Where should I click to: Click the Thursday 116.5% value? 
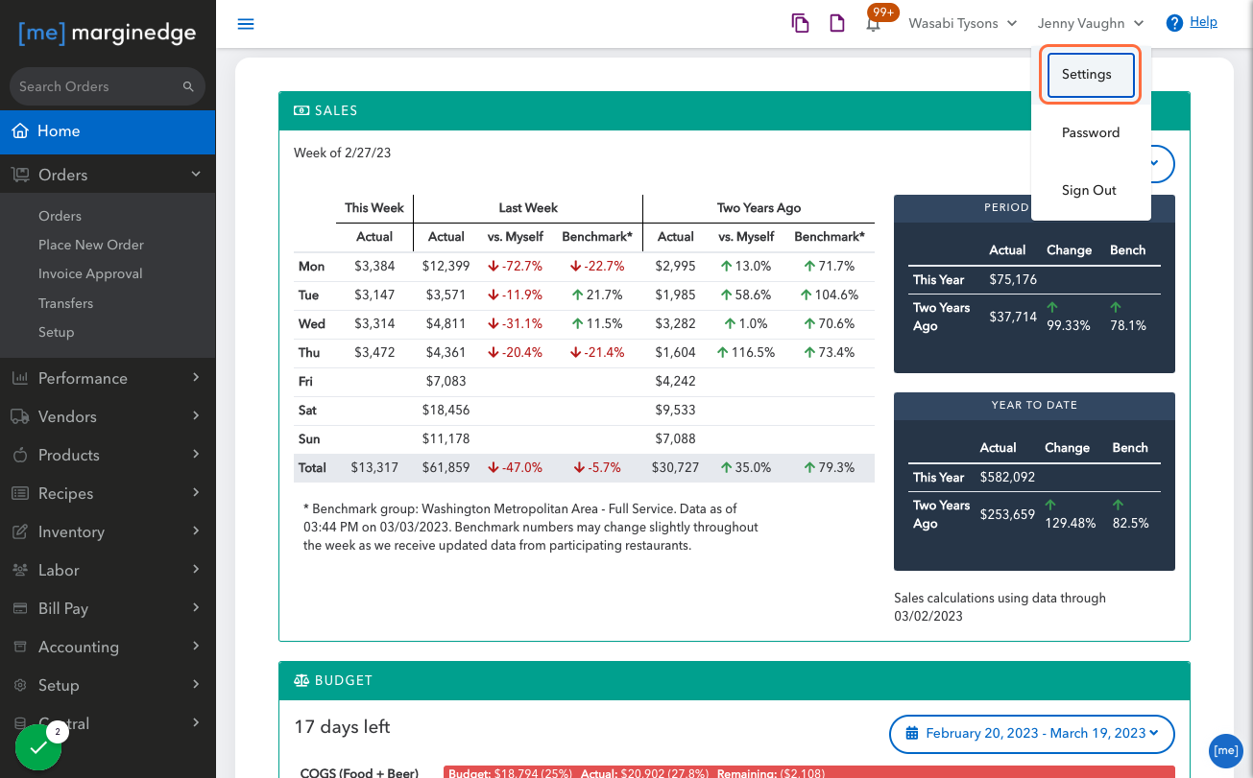(x=746, y=353)
